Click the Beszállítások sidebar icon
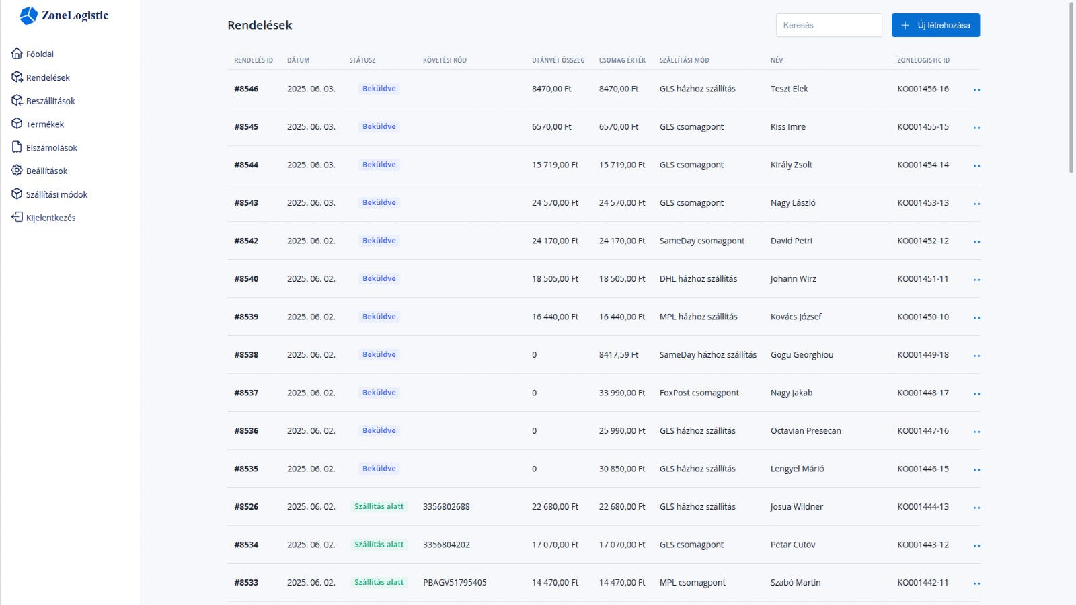The width and height of the screenshot is (1076, 605). pyautogui.click(x=17, y=101)
